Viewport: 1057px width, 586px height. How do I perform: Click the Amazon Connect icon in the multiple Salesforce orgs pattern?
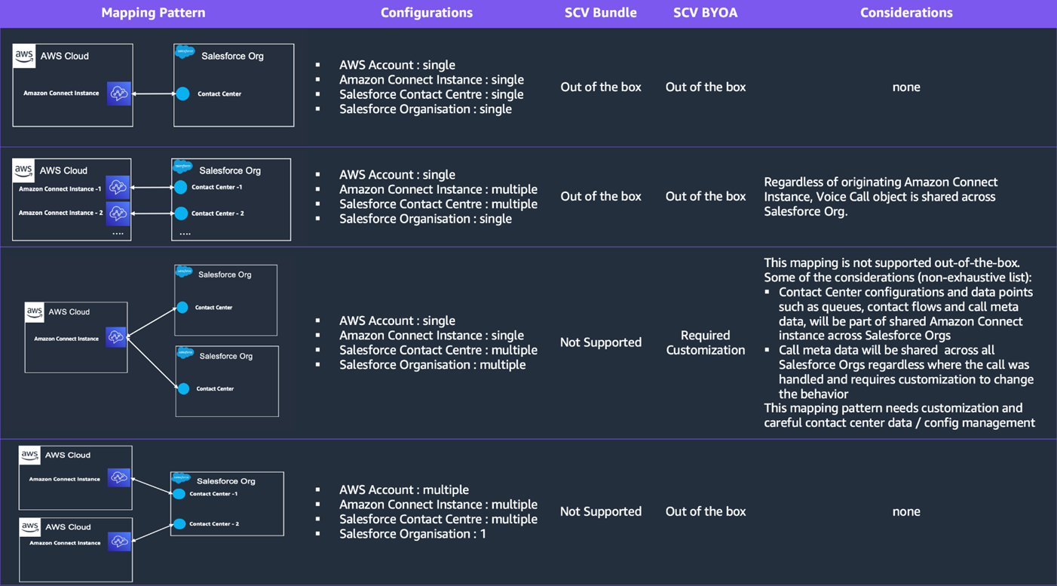(116, 338)
